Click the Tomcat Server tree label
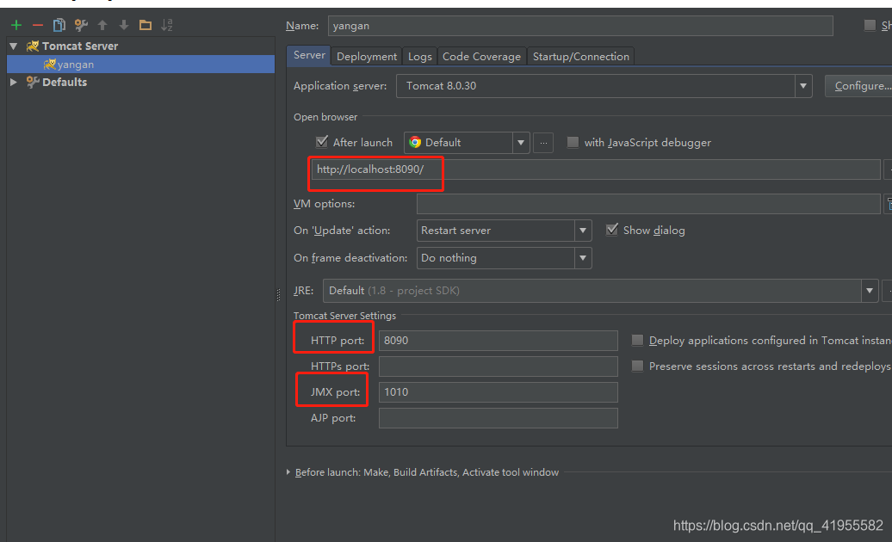Viewport: 892px width, 542px height. tap(80, 46)
